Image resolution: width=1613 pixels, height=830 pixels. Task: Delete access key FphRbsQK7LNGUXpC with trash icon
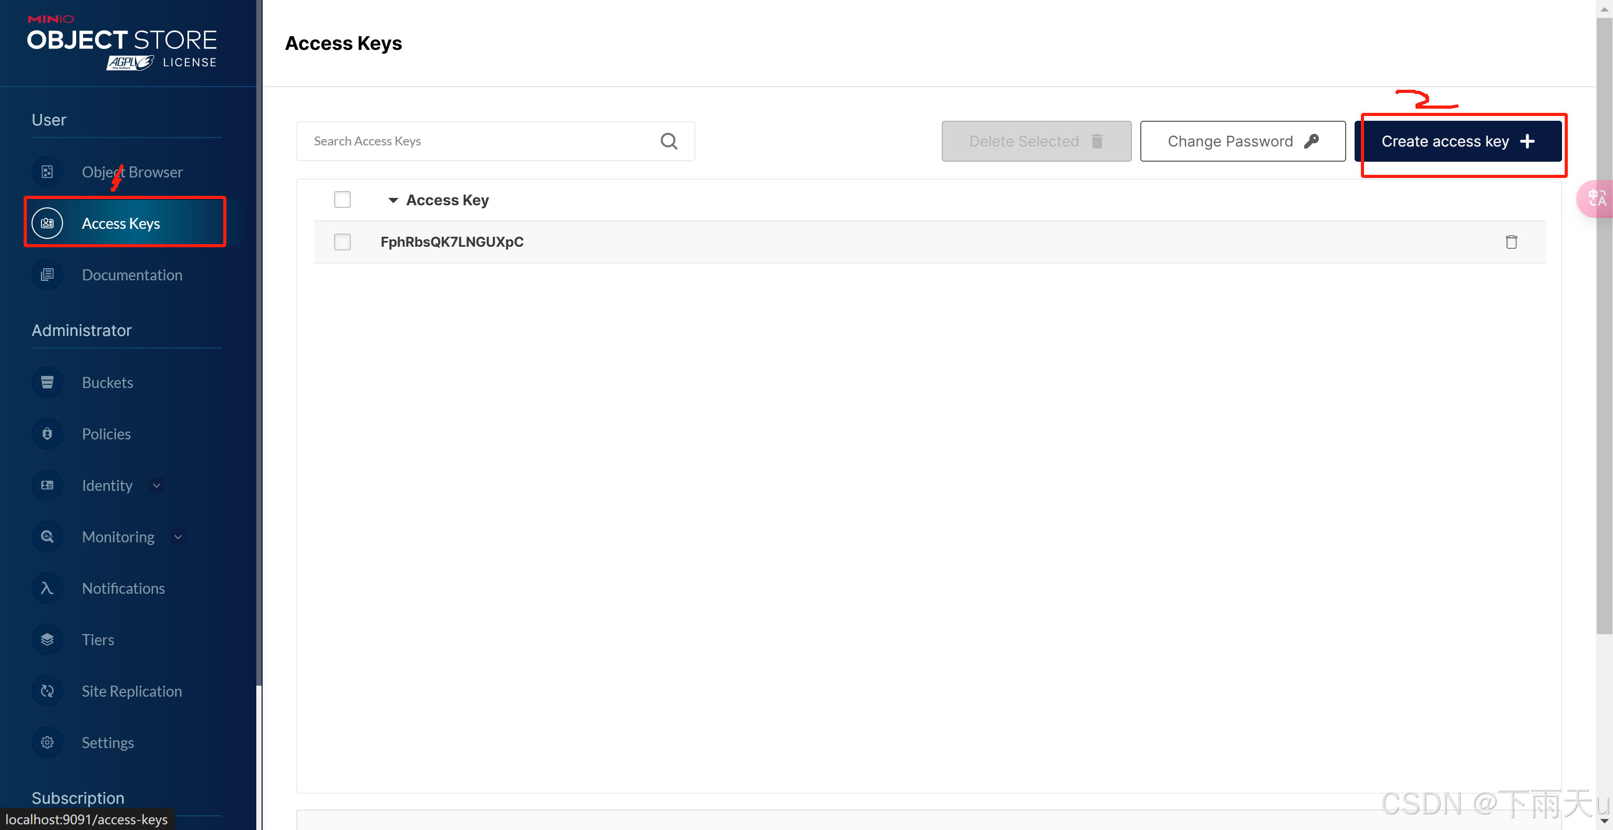[1511, 241]
